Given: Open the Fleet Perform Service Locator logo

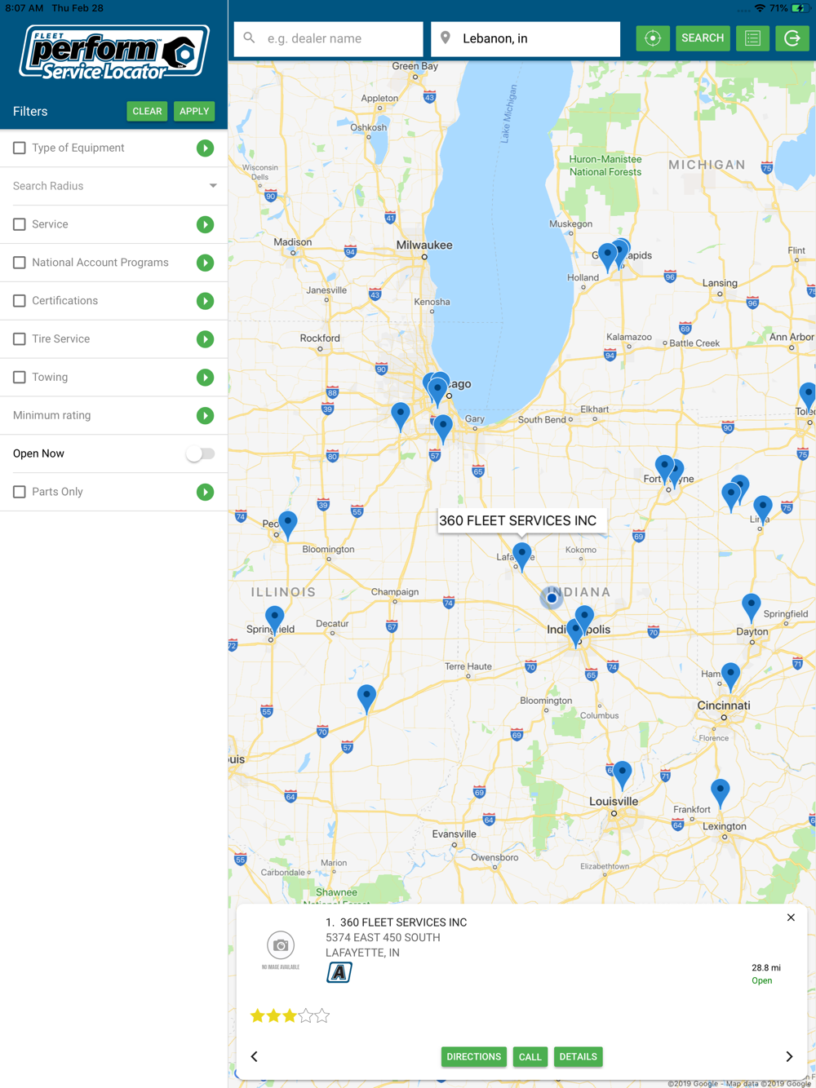Looking at the screenshot, I should point(114,52).
